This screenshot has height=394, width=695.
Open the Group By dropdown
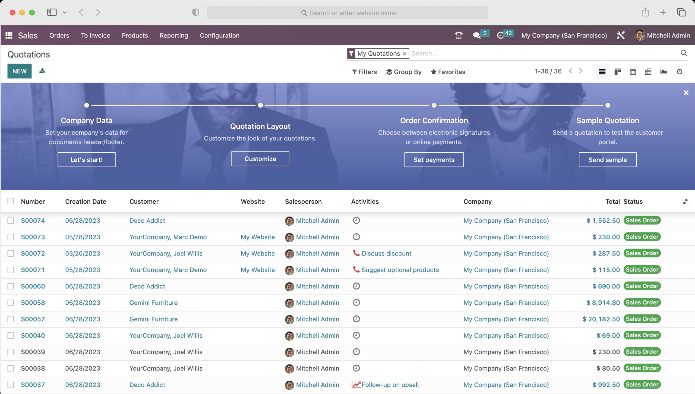[x=404, y=72]
